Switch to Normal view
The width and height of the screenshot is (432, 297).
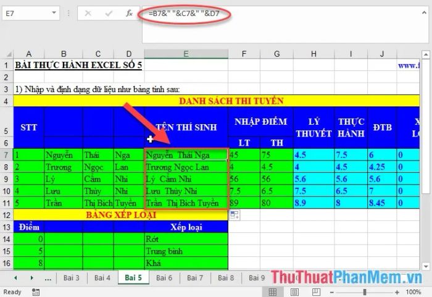coord(273,292)
